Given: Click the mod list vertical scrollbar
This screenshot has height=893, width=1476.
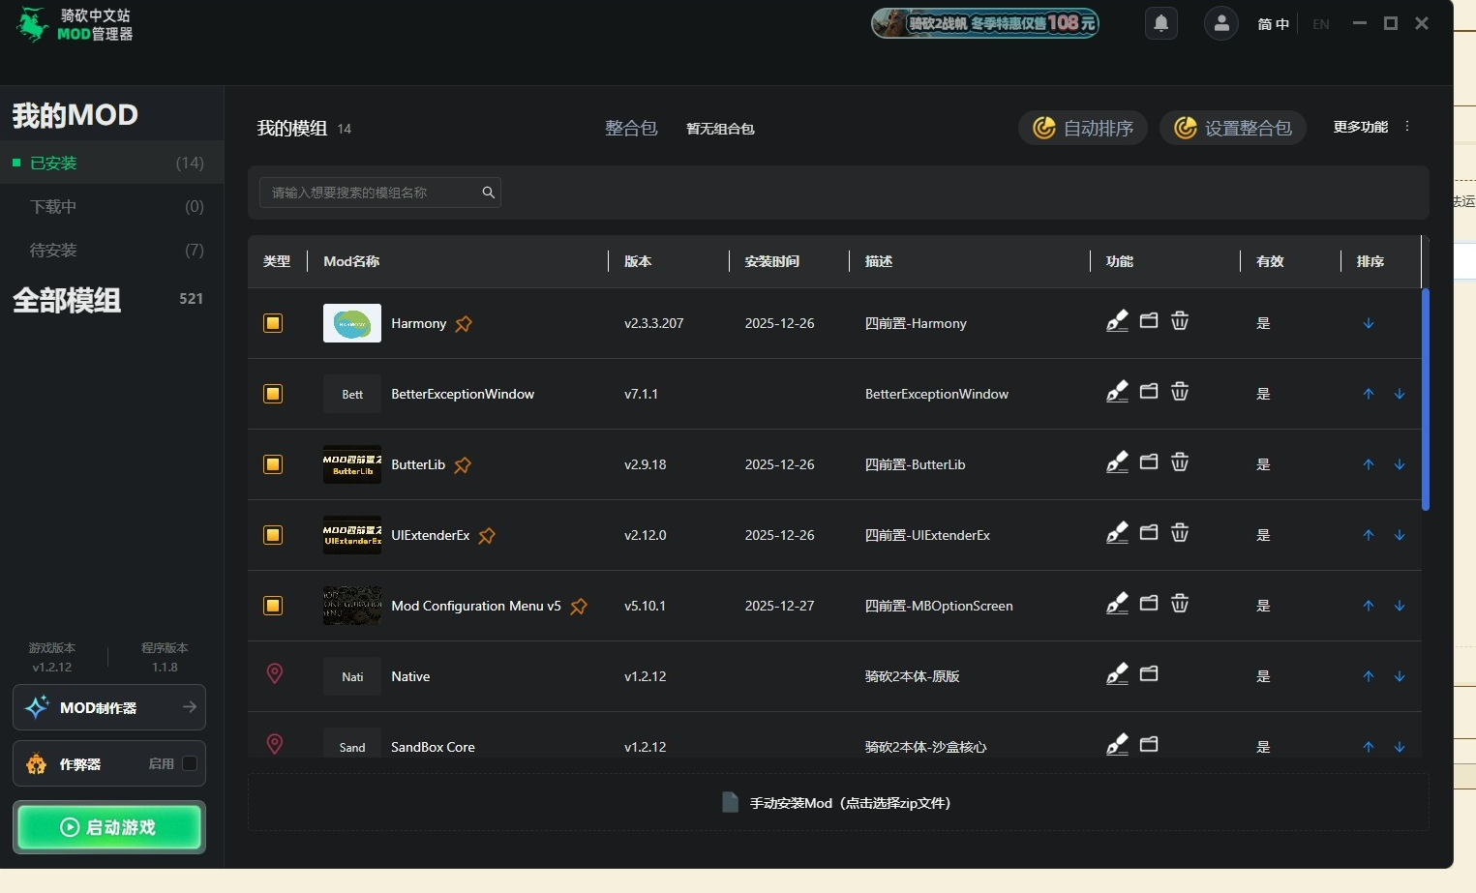Looking at the screenshot, I should tap(1425, 399).
